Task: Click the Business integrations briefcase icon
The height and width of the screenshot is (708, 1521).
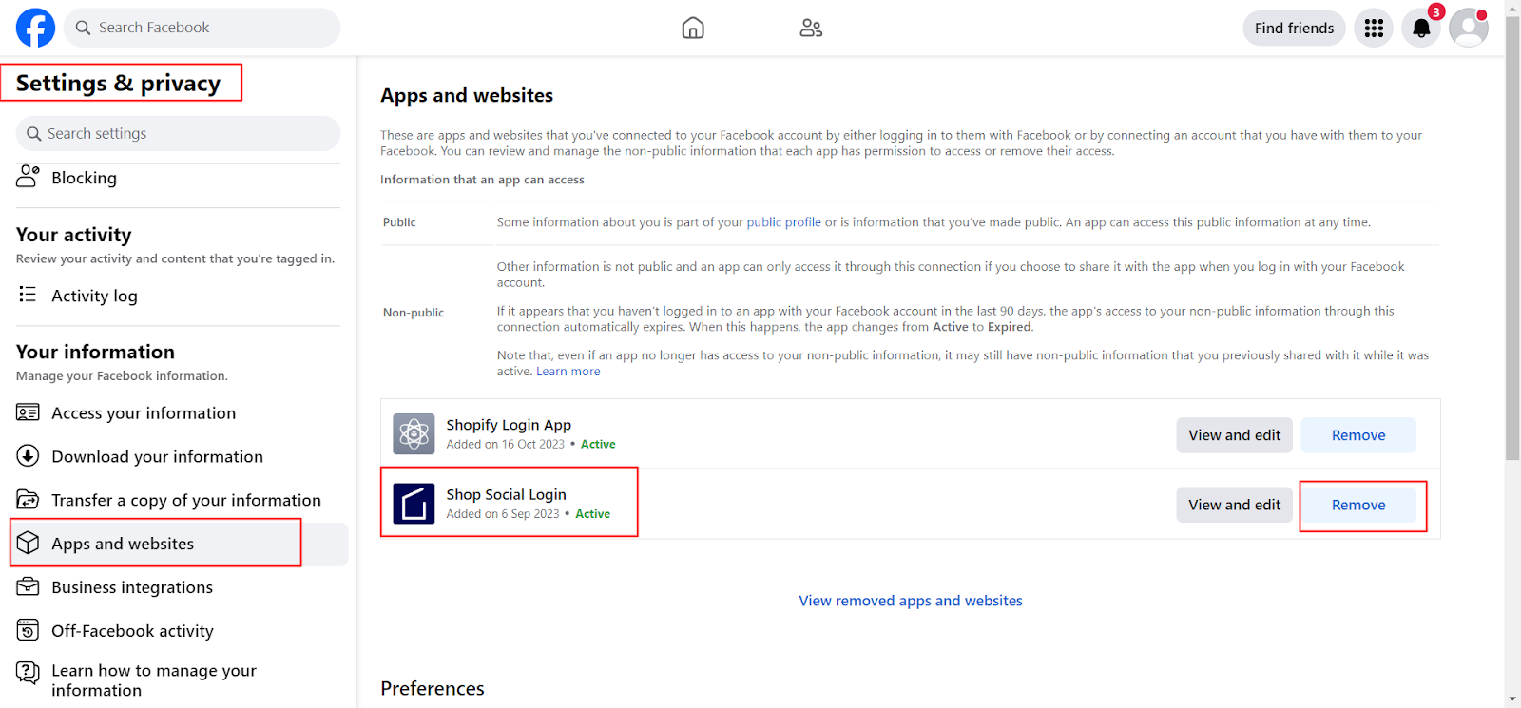Action: click(28, 586)
